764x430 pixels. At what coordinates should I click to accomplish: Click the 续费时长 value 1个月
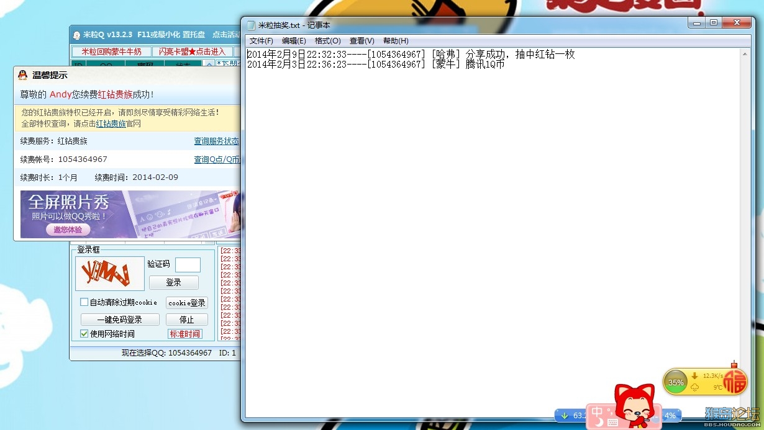pos(68,177)
